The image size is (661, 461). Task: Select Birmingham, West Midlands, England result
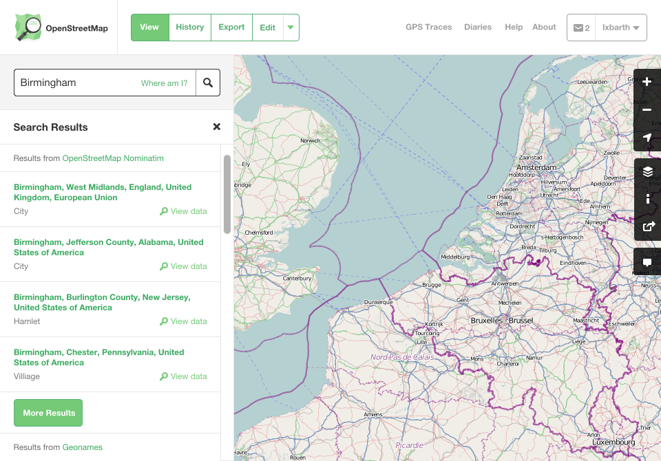point(103,192)
